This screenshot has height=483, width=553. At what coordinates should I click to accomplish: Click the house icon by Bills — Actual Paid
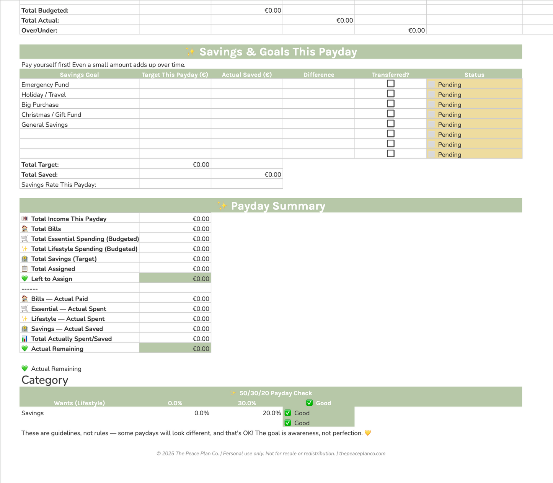click(25, 298)
